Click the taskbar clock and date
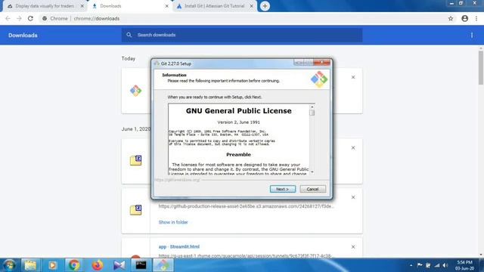The image size is (484, 272). 464,265
